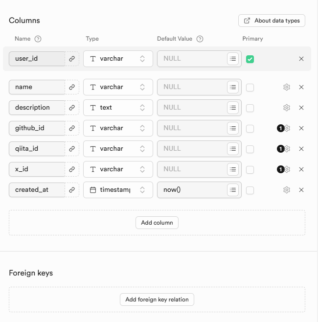Open settings gear for created_at column
The image size is (318, 322).
pyautogui.click(x=287, y=190)
